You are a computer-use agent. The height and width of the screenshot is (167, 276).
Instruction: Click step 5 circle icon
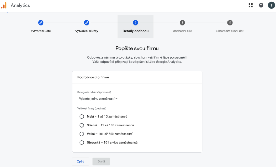click(230, 23)
